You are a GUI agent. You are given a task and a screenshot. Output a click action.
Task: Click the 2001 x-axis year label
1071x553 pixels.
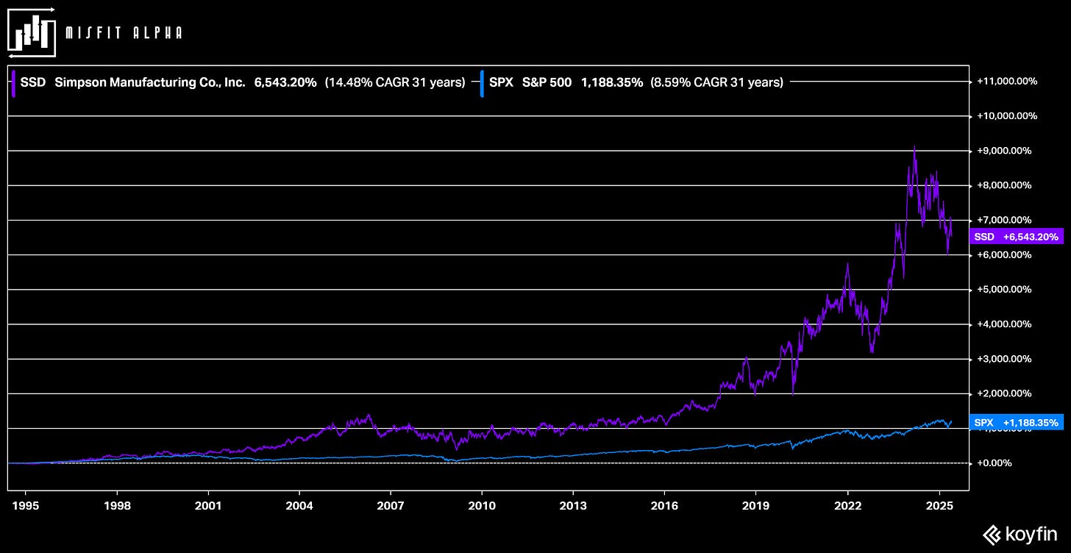click(x=208, y=506)
